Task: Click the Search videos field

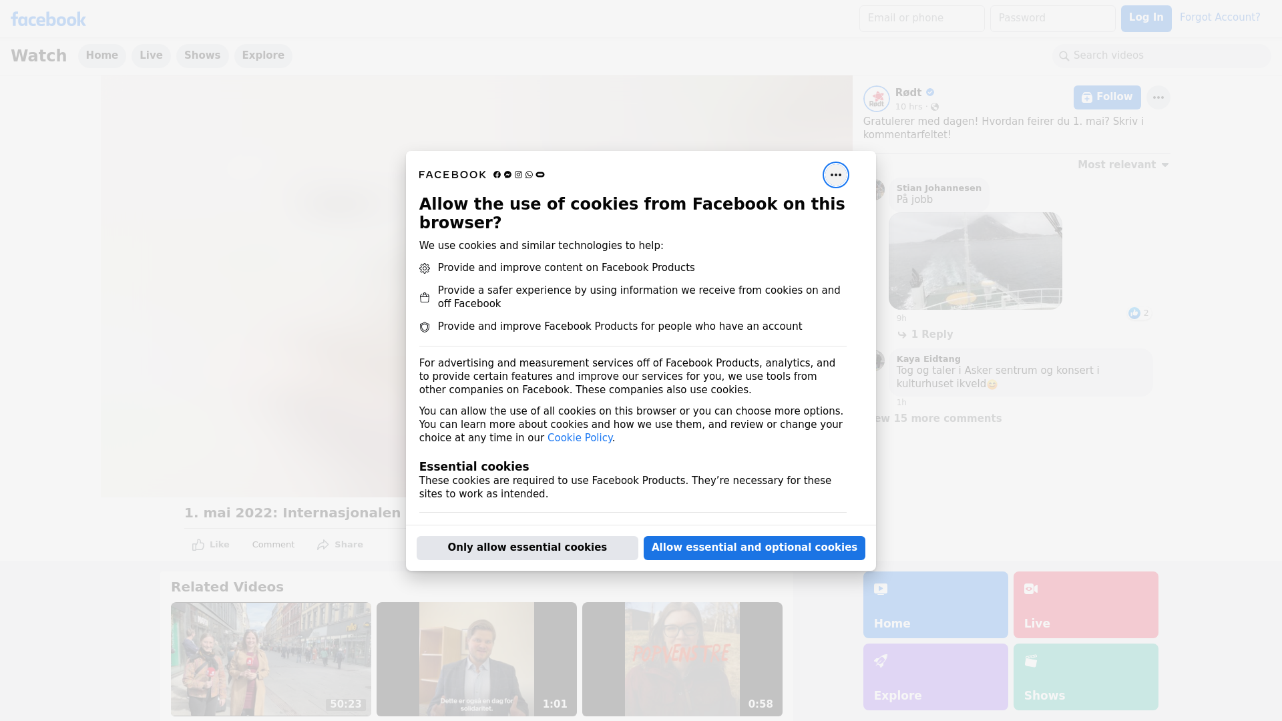Action: click(x=1161, y=55)
